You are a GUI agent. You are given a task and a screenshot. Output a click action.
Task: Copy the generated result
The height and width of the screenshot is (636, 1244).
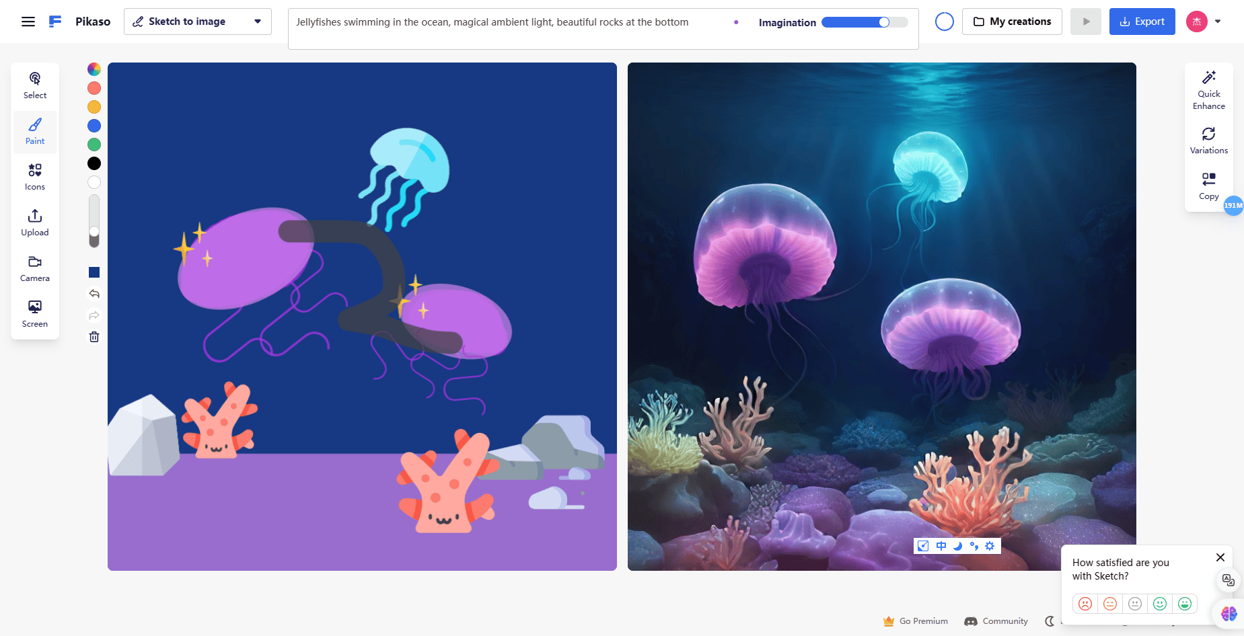pos(1208,185)
